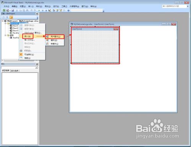The width and height of the screenshot is (191, 147).
Task: Click the Properties Window toolbar icon
Action: (57, 10)
